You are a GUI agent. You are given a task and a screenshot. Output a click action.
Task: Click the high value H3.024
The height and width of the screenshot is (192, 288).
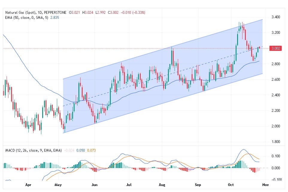click(x=88, y=13)
